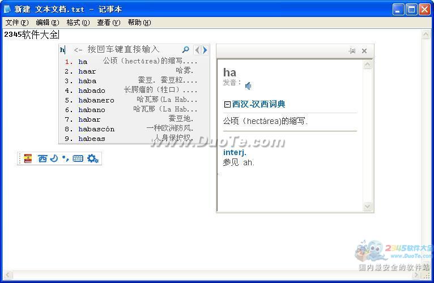Go to next candidate page arrow
The width and height of the screenshot is (434, 283).
tap(205, 50)
